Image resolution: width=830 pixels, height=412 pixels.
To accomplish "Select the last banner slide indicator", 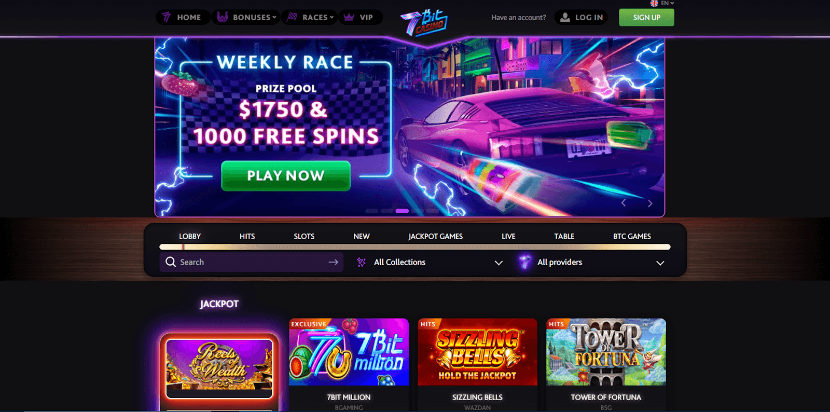I will click(x=432, y=211).
